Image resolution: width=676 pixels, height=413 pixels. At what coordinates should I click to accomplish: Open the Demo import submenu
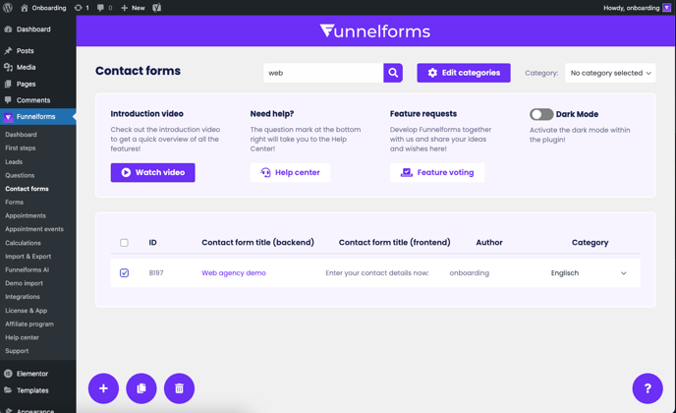(24, 283)
